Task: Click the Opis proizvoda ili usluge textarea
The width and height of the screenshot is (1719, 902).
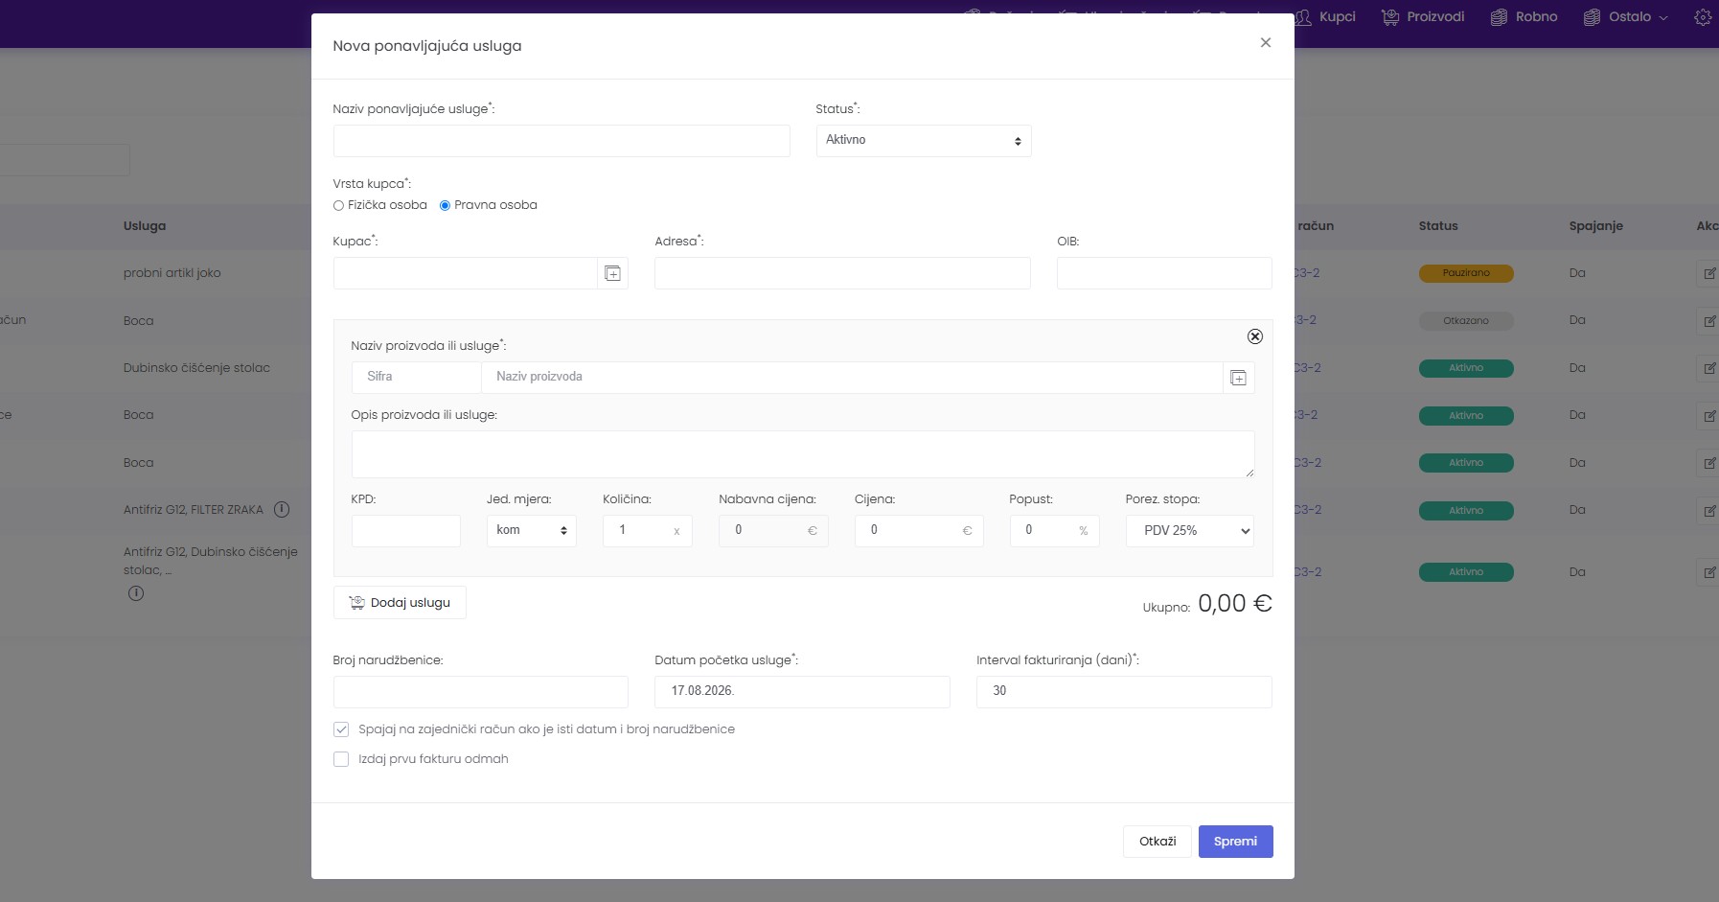Action: tap(803, 454)
